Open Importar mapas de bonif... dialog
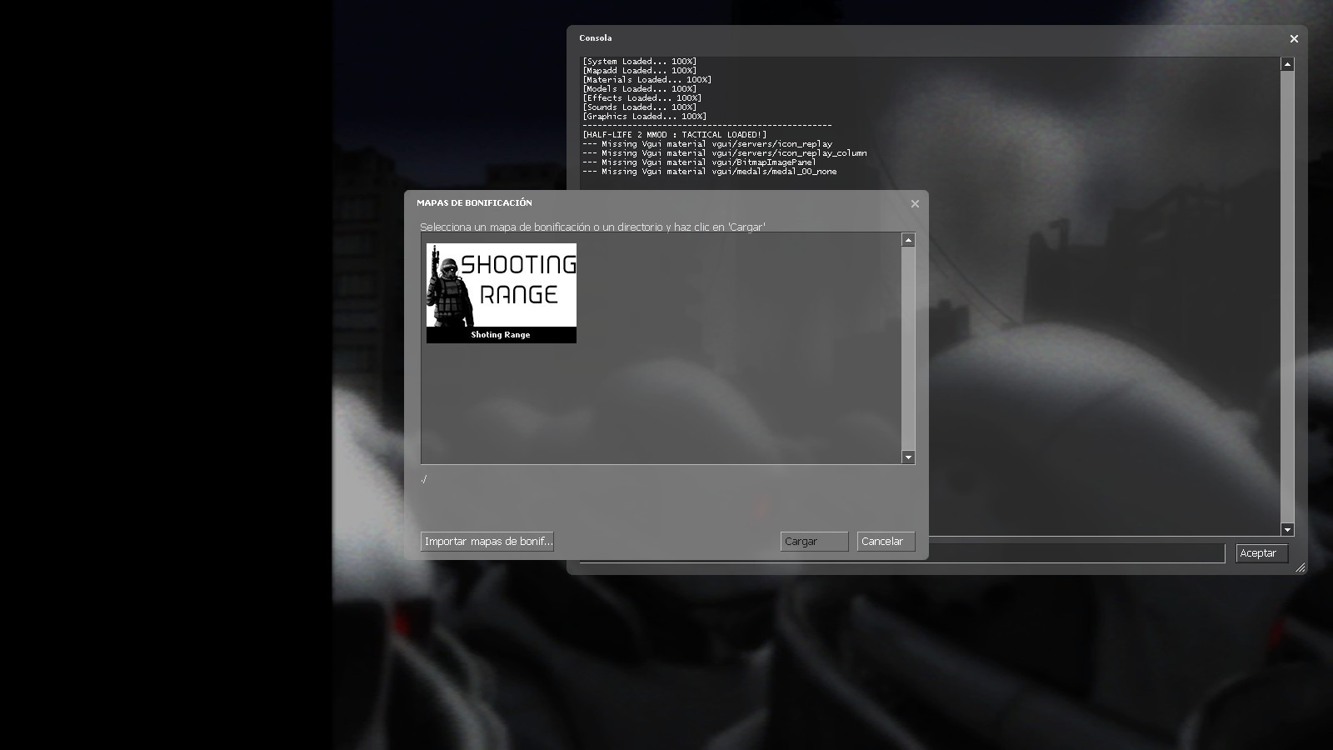 click(487, 541)
